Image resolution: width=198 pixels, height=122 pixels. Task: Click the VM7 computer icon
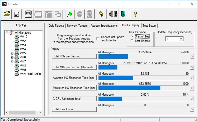[x=17, y=62]
